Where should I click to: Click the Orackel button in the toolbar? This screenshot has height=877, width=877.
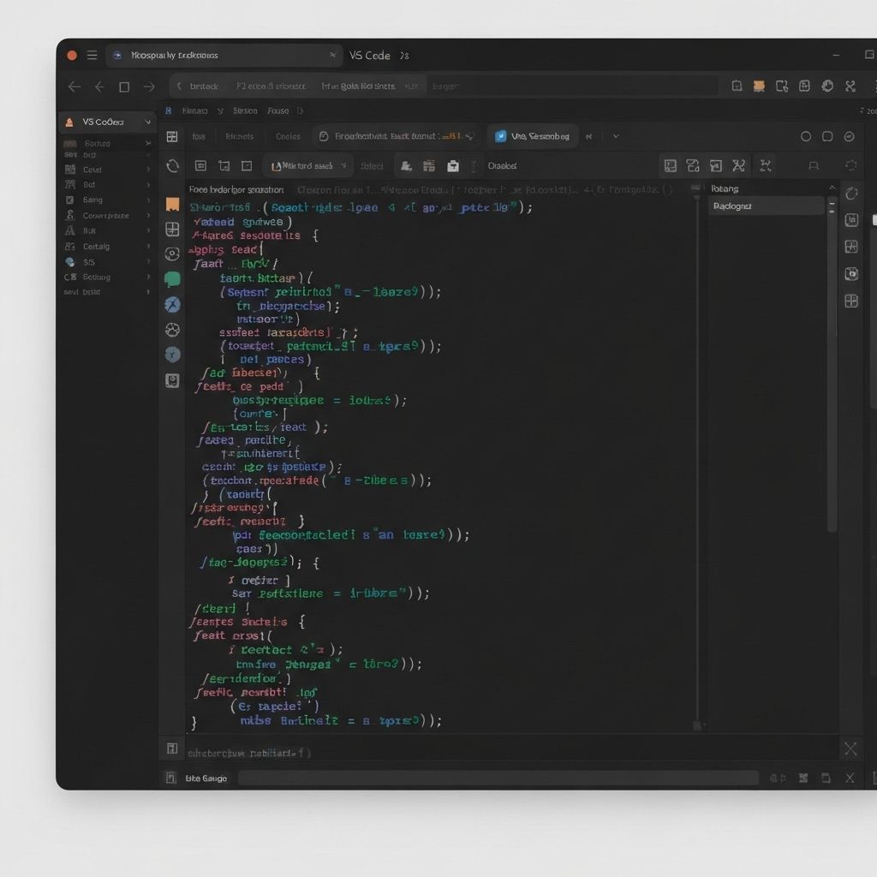[x=501, y=165]
